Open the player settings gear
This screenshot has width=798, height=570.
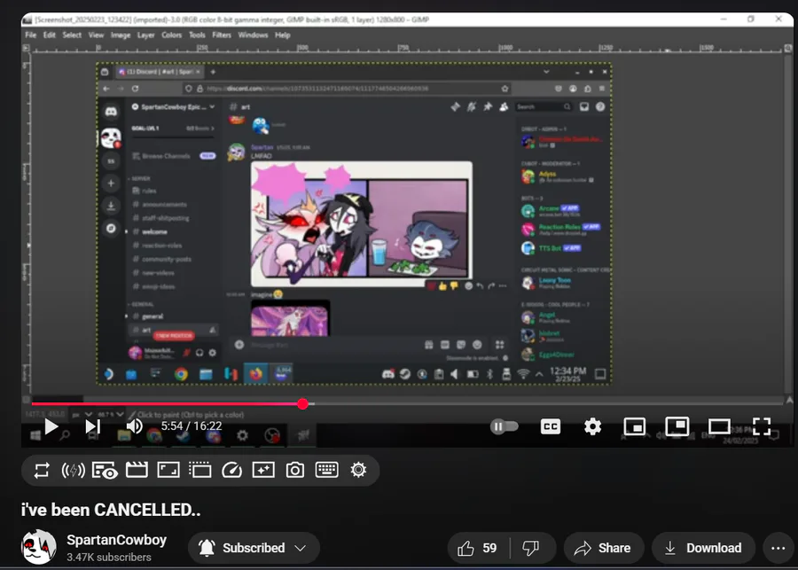pos(592,426)
